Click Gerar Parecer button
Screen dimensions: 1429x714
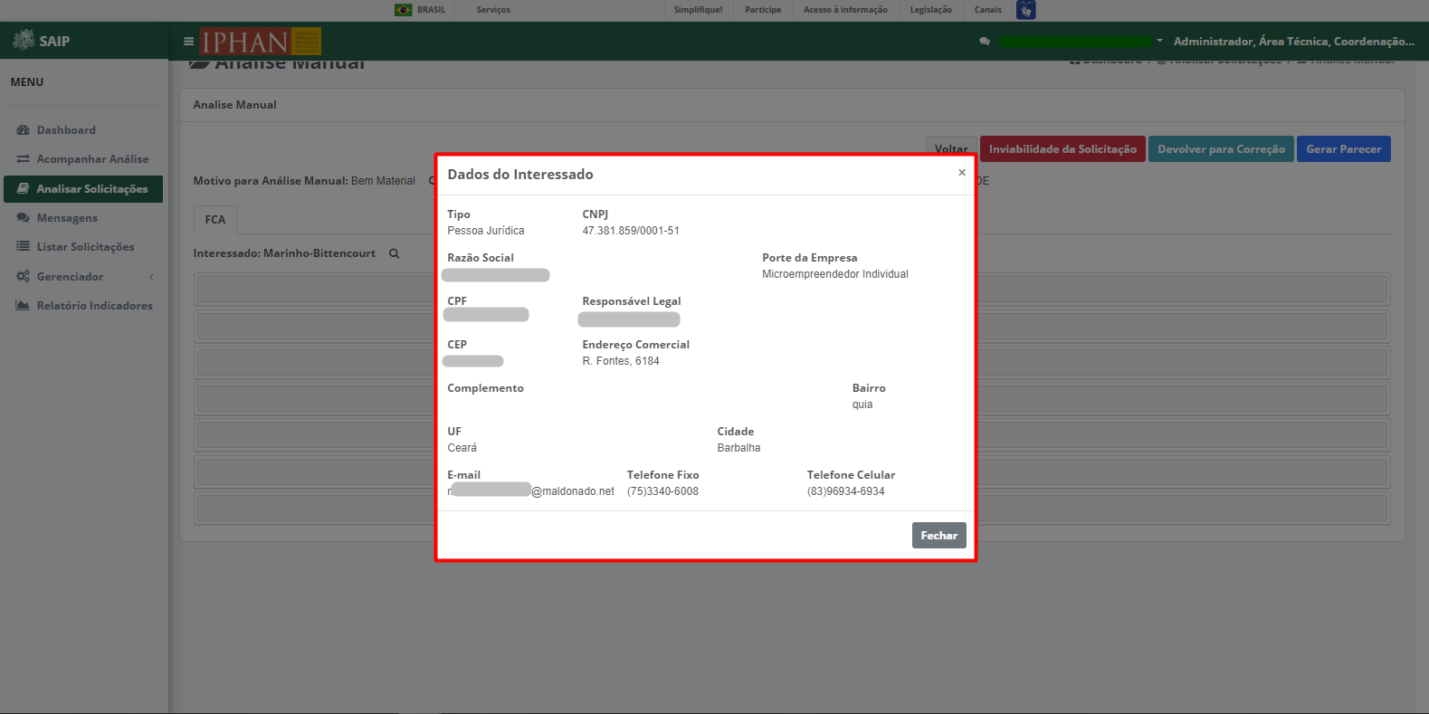pos(1343,149)
